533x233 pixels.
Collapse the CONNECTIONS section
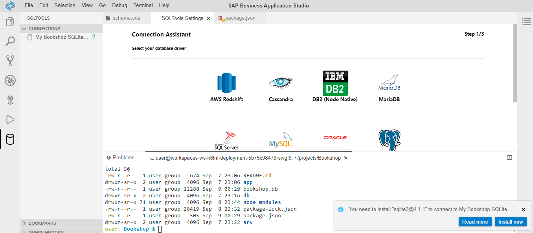click(25, 28)
